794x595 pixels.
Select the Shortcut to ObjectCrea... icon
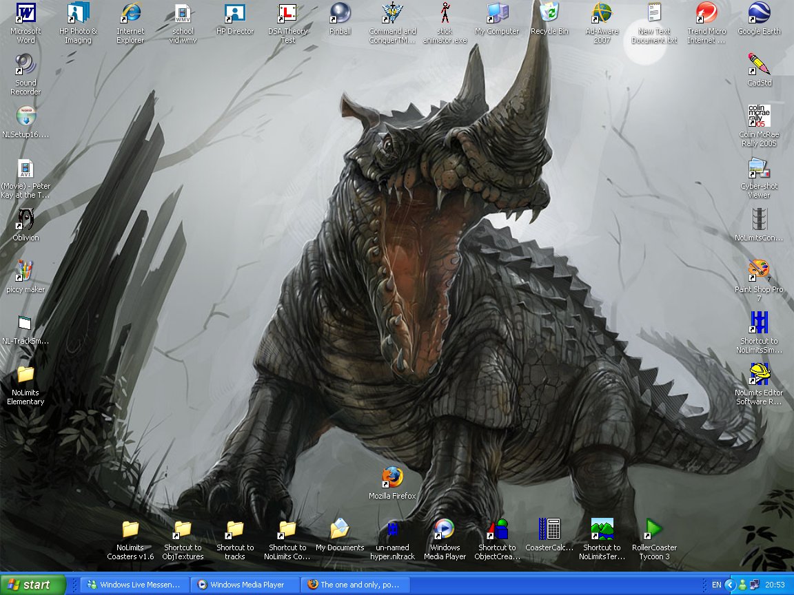point(497,530)
